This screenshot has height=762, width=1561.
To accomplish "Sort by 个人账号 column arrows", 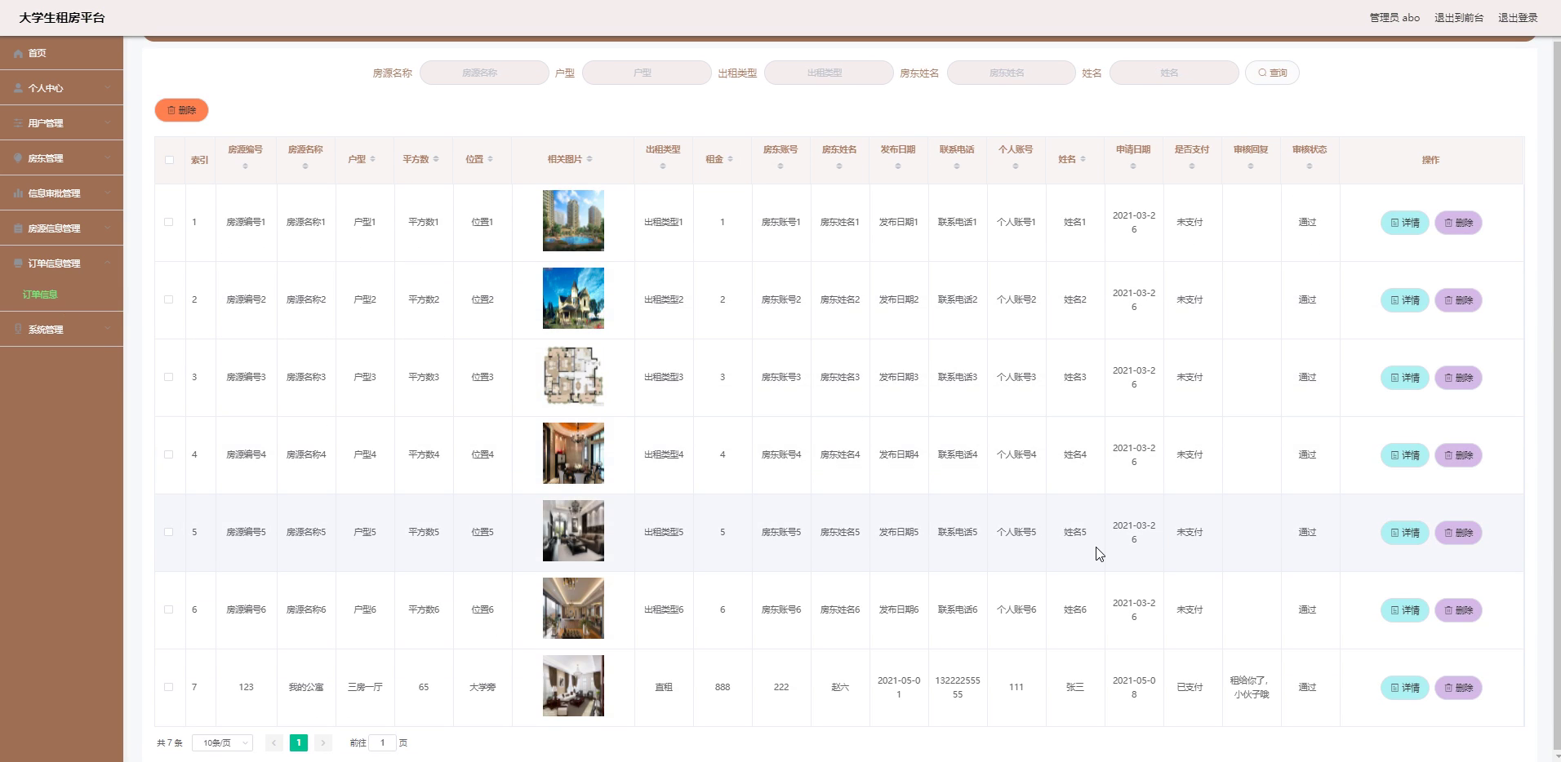I will point(1016,166).
